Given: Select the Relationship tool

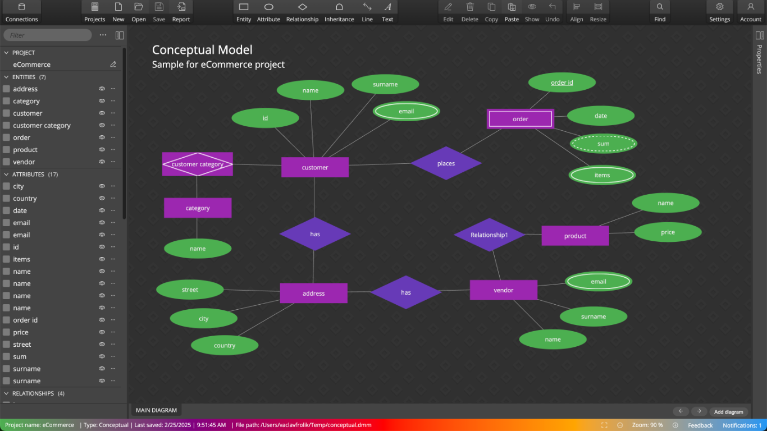Looking at the screenshot, I should (302, 12).
